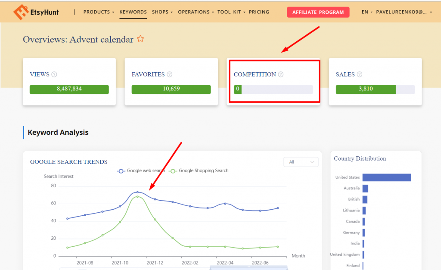
Task: Click the question mark icon beside SALES
Action: tap(360, 74)
